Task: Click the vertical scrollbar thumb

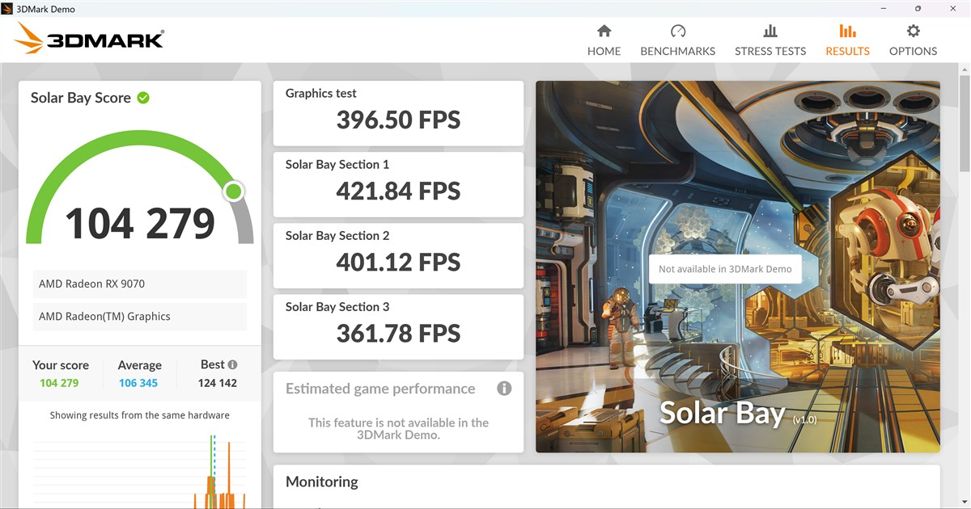Action: (964, 121)
